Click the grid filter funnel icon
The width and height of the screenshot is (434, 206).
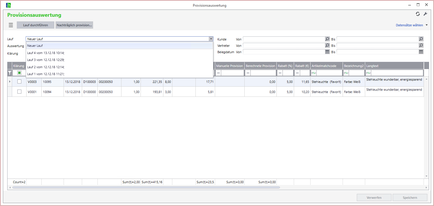pos(10,73)
